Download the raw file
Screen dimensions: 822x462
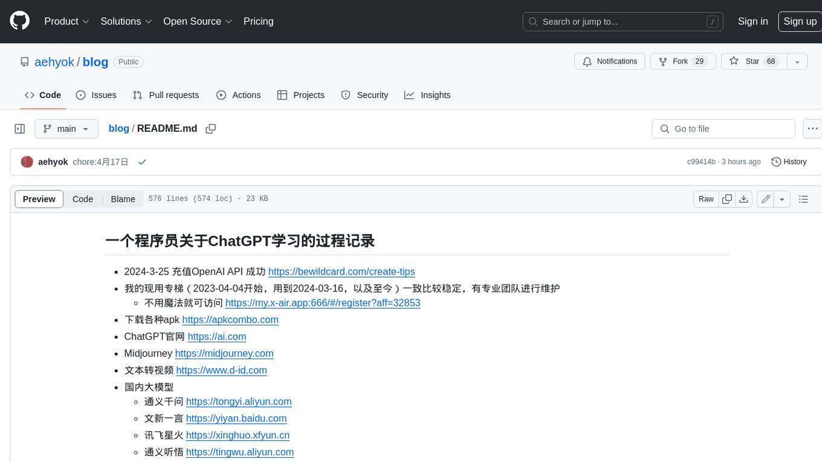744,199
